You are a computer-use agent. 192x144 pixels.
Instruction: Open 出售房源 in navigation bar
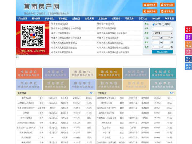[76, 19]
